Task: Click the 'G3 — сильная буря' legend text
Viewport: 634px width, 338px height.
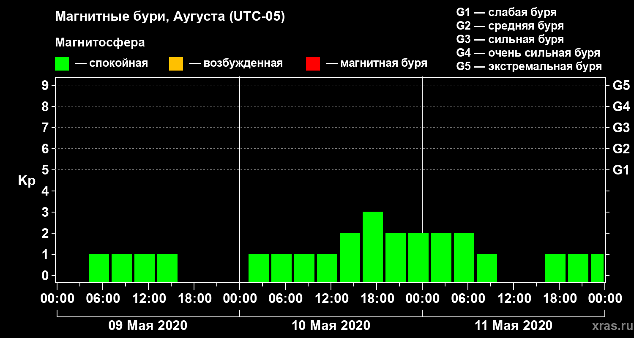Action: tap(510, 39)
